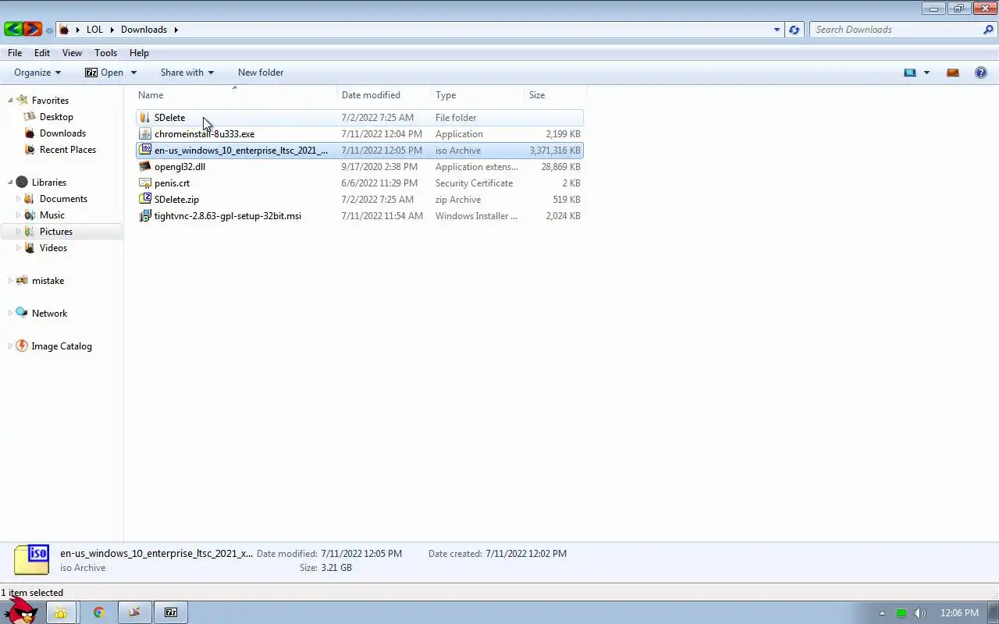The height and width of the screenshot is (624, 999).
Task: Select the tightvnc msi installer icon
Action: (x=145, y=216)
